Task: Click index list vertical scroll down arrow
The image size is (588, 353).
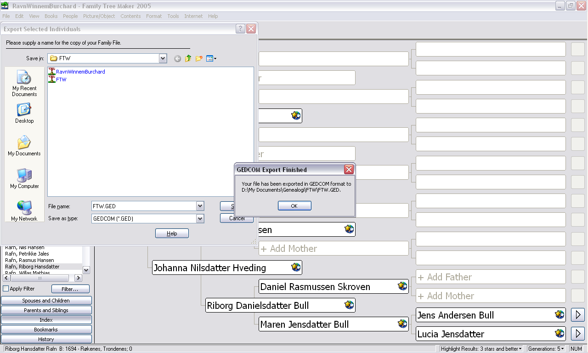Action: [86, 270]
